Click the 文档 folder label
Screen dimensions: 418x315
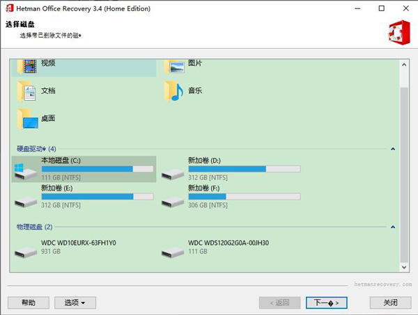point(48,90)
